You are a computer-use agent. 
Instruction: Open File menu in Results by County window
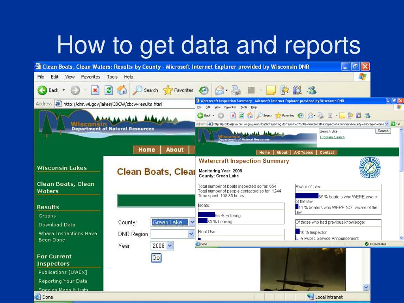[41, 77]
